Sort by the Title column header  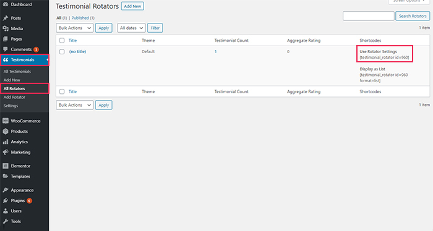[x=72, y=41]
